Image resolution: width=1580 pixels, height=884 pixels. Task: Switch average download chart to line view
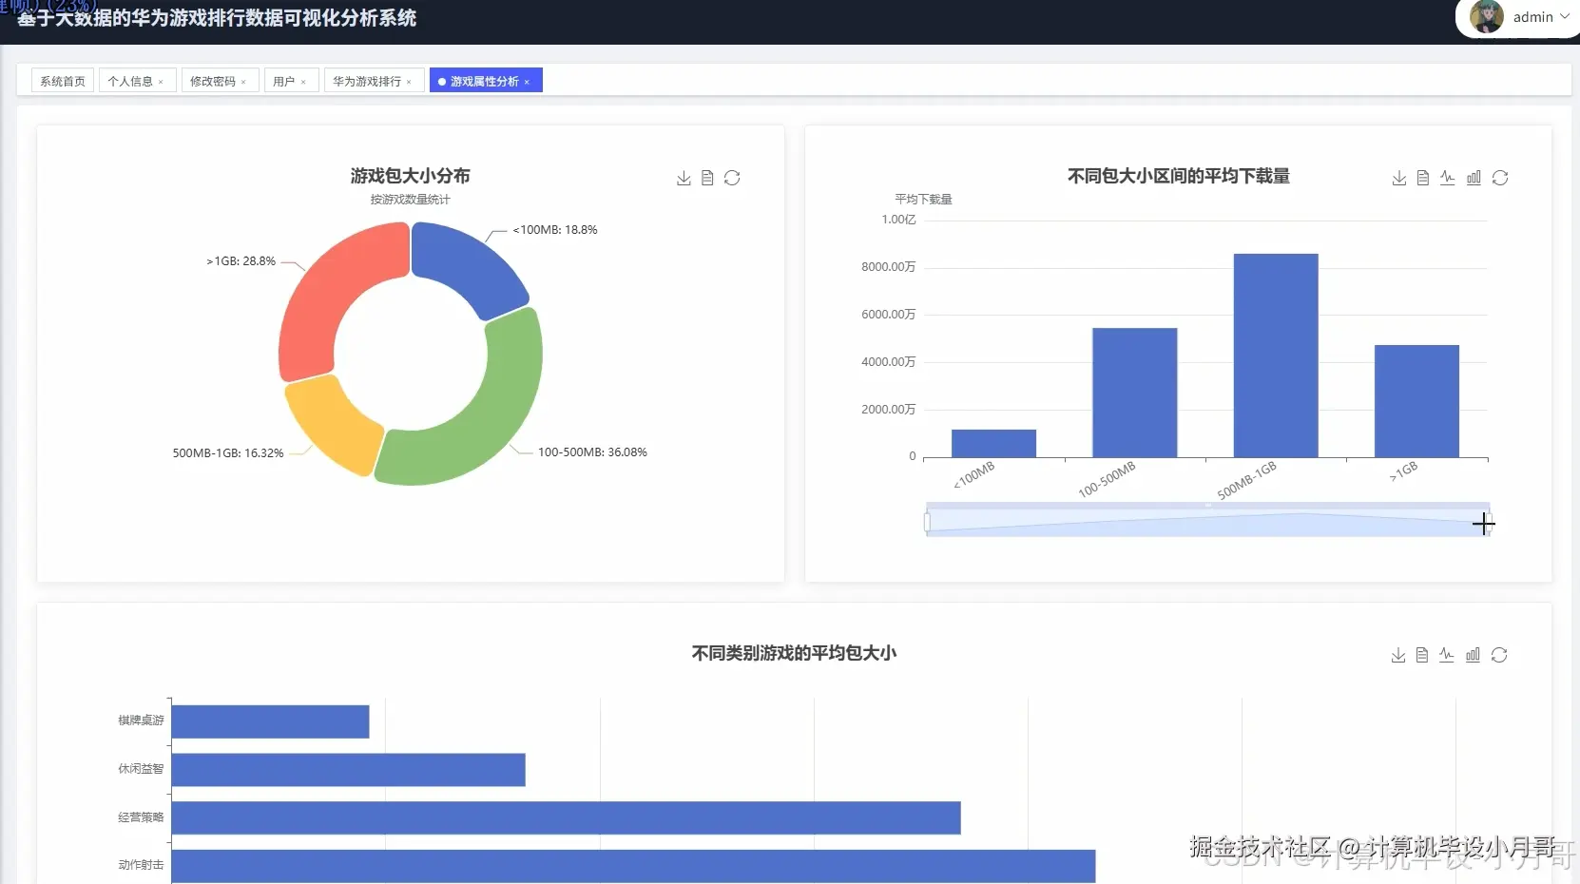coord(1448,178)
